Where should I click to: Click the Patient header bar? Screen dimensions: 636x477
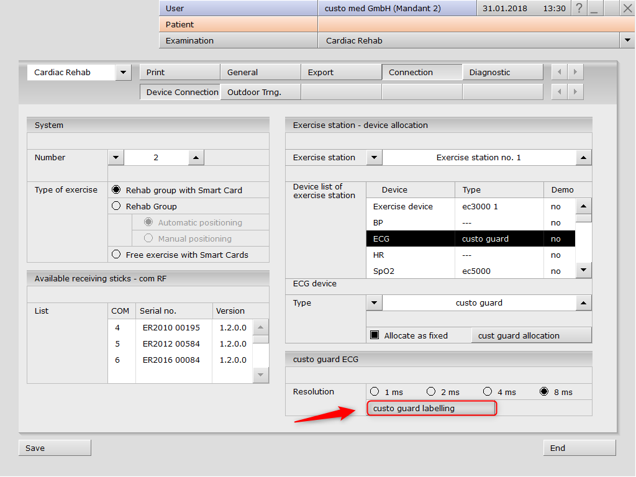click(x=238, y=24)
